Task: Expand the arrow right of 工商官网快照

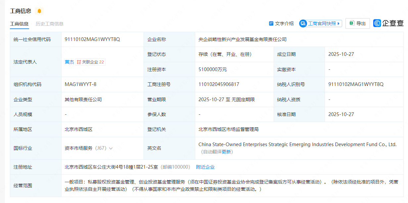Action: click(x=339, y=23)
